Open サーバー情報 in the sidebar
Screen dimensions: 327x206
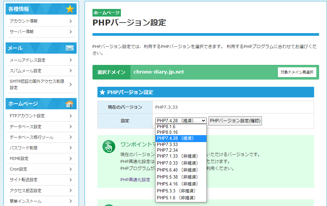point(41,32)
